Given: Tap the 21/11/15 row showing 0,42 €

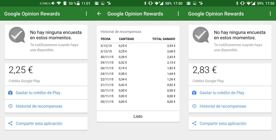Looking at the screenshot, I should [x=138, y=85].
